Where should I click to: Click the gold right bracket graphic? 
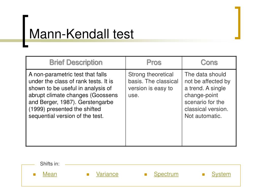238,23
